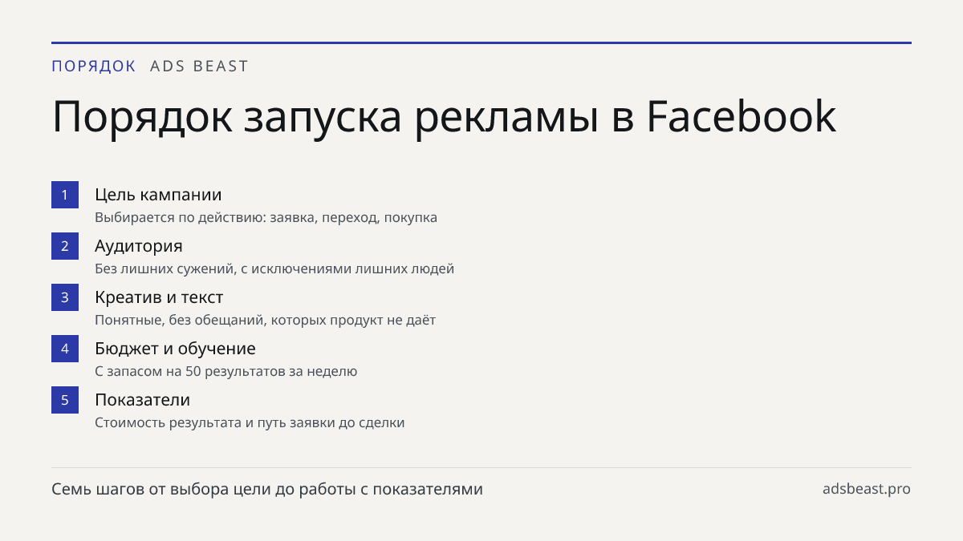Click the step number 1 badge

point(65,195)
